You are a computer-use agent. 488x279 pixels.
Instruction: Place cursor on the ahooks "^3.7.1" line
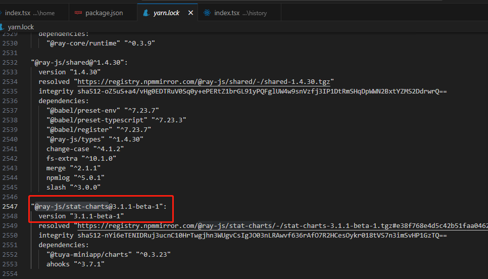[x=76, y=264]
